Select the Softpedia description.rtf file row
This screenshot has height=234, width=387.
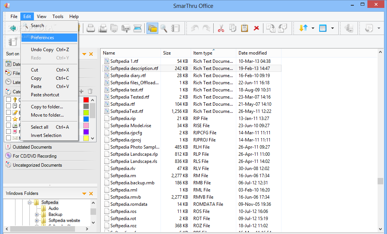pos(191,68)
